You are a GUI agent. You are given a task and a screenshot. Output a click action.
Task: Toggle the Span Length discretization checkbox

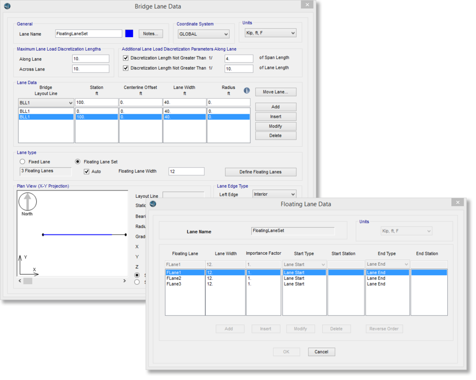tap(126, 58)
